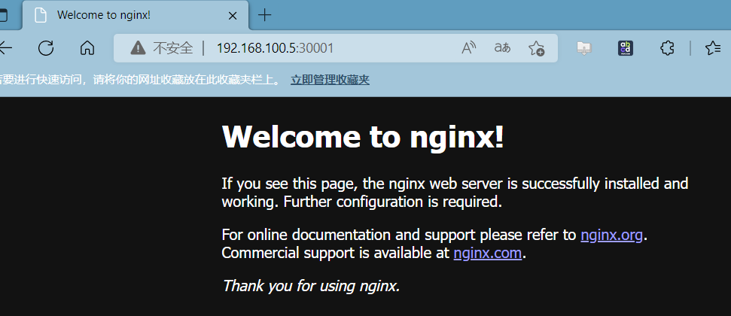Open the downloads folder extension icon

pos(583,48)
